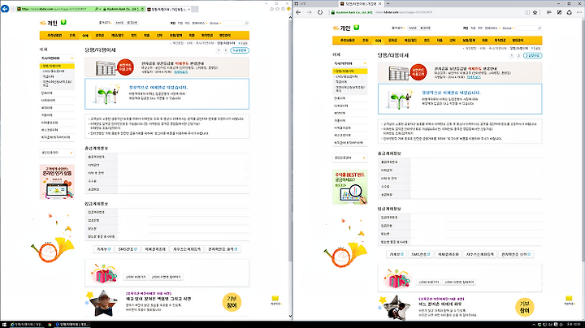Click search magnifier in Internet Explorer page header
Screen dimensions: 585x328
pyautogui.click(x=247, y=23)
